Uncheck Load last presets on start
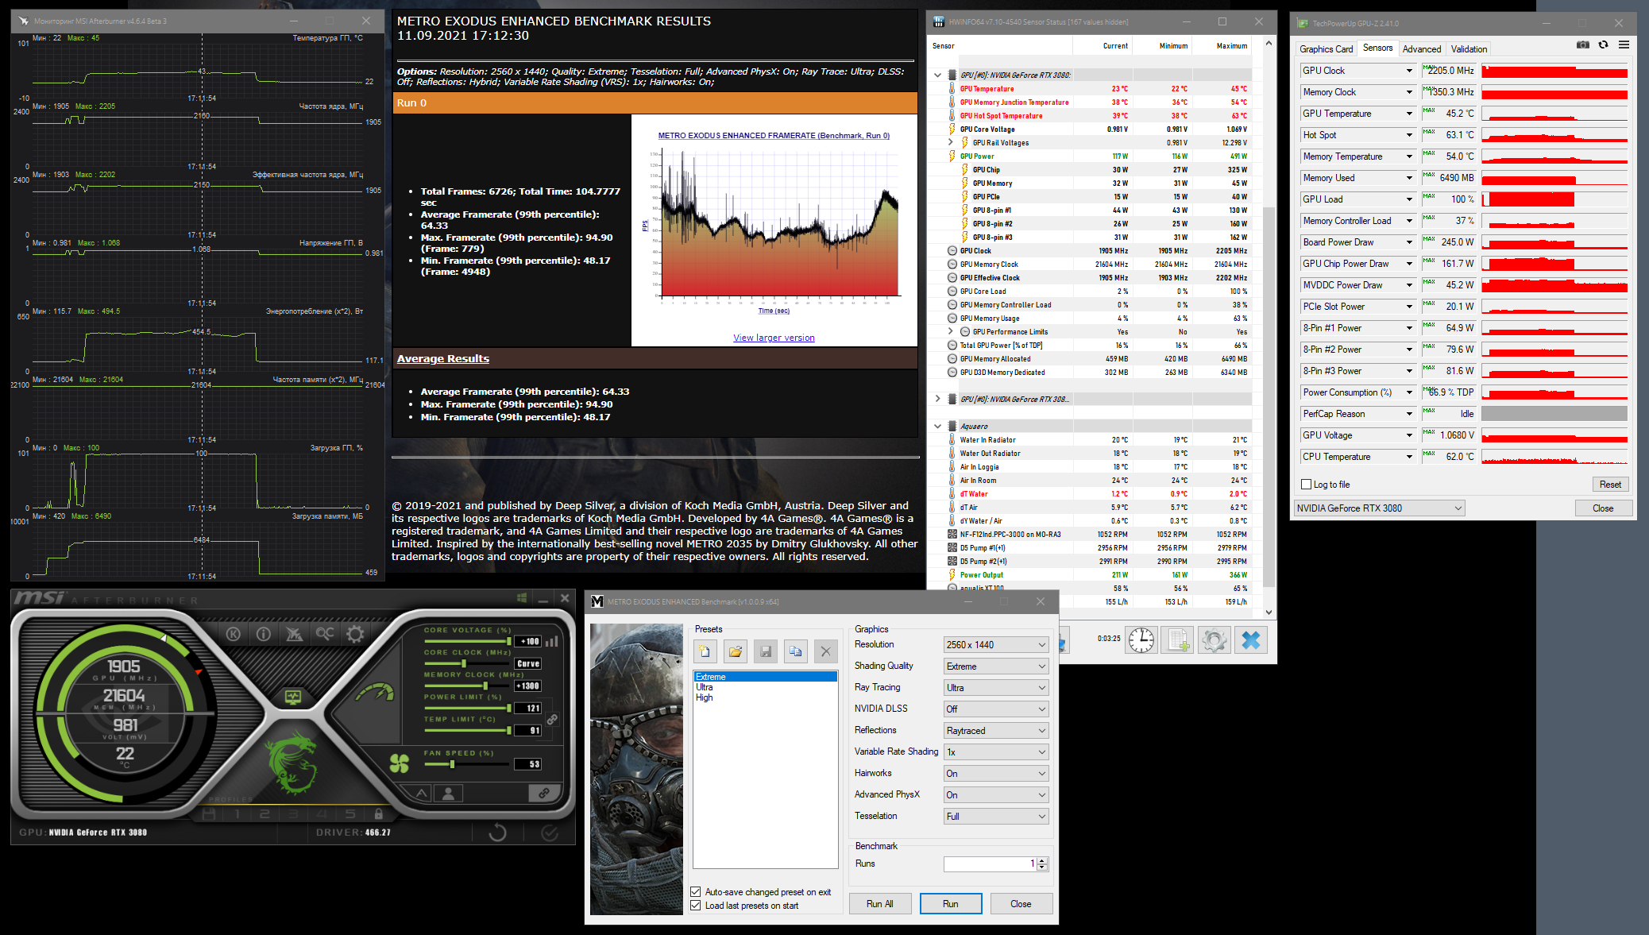This screenshot has width=1649, height=935. [x=696, y=906]
